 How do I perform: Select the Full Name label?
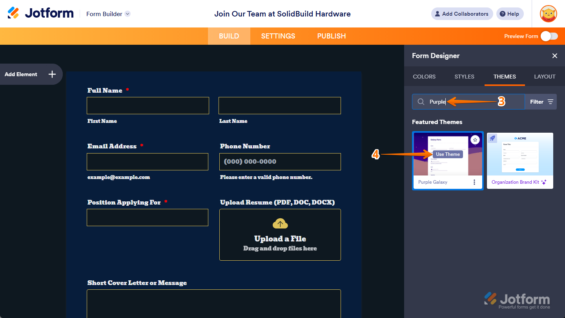pyautogui.click(x=105, y=90)
